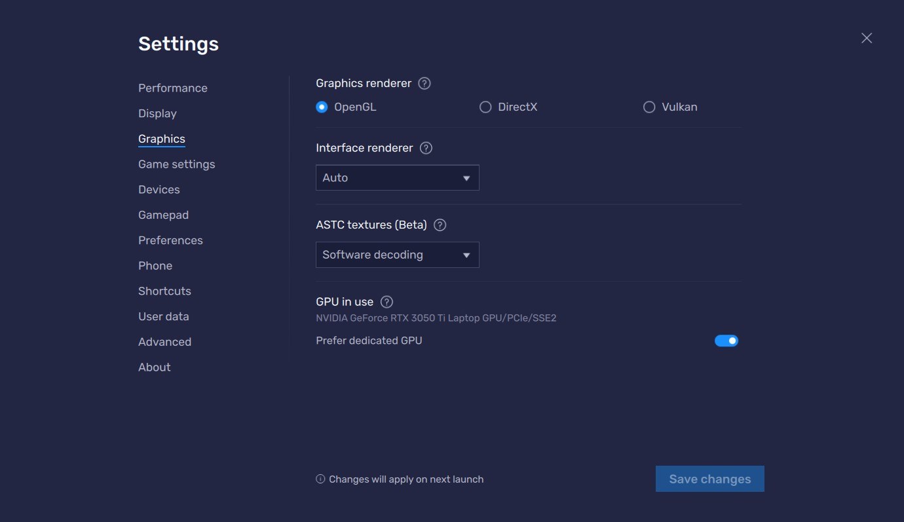Screen dimensions: 904x522
Task: Click help icon beside Interface renderer
Action: point(426,148)
